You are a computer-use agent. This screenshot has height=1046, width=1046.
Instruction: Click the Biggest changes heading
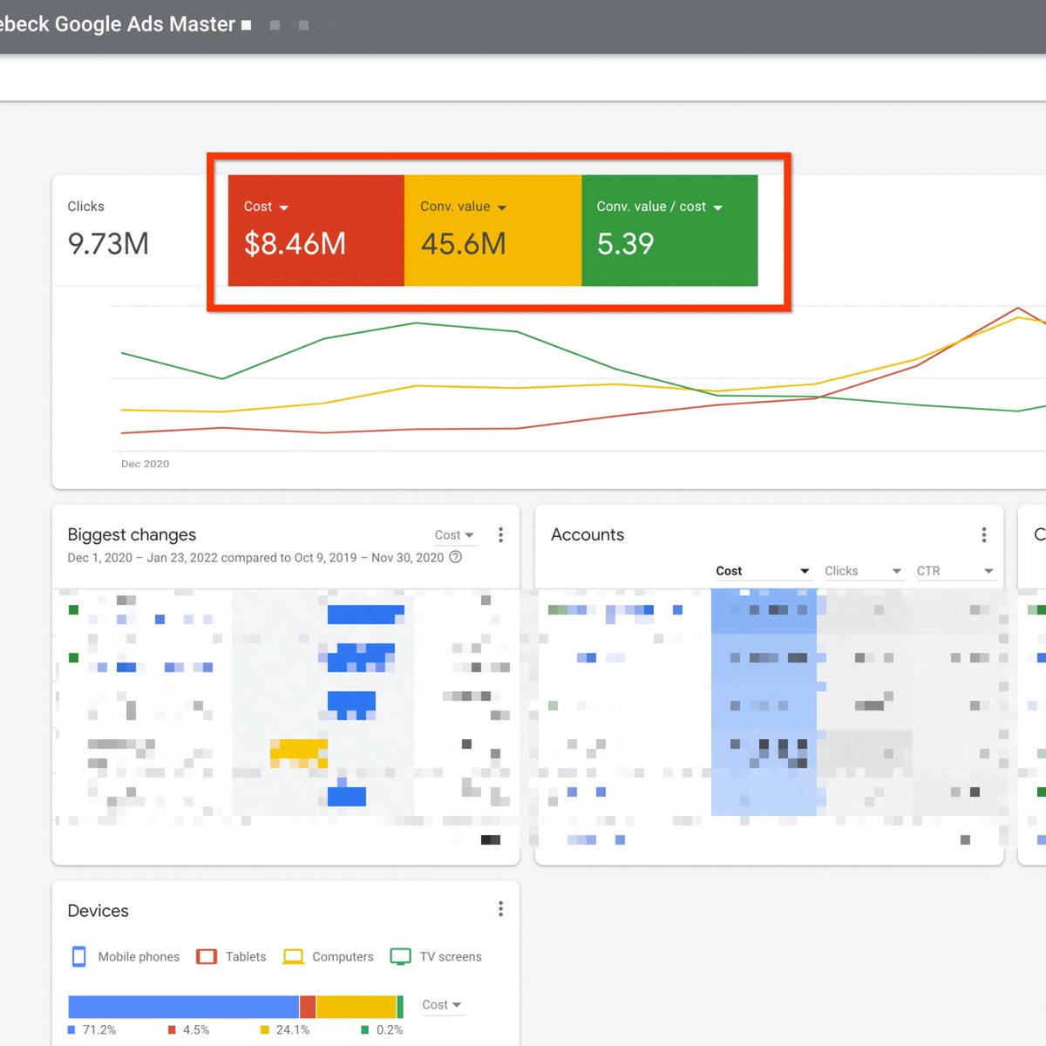click(x=132, y=534)
